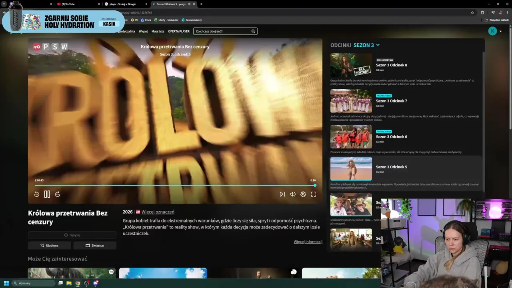Click the video progress bar
This screenshot has height=288, width=512.
(175, 185)
